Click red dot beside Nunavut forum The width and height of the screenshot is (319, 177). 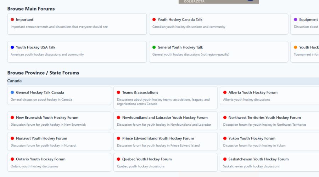pos(12,138)
